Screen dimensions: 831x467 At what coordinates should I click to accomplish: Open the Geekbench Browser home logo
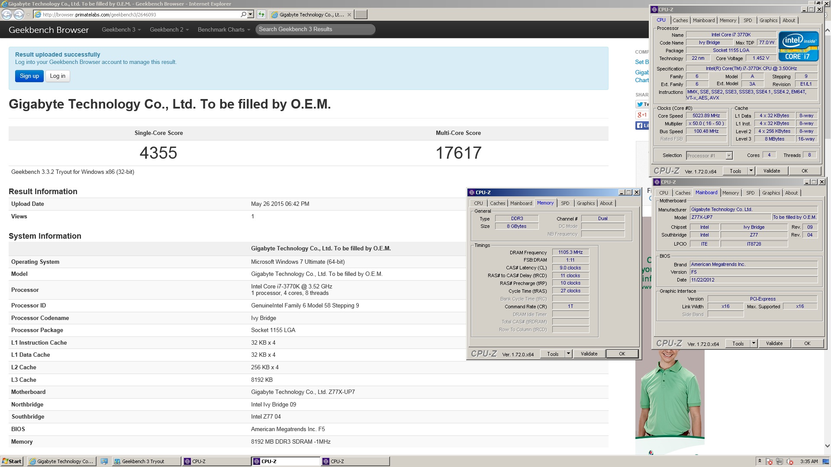(48, 30)
